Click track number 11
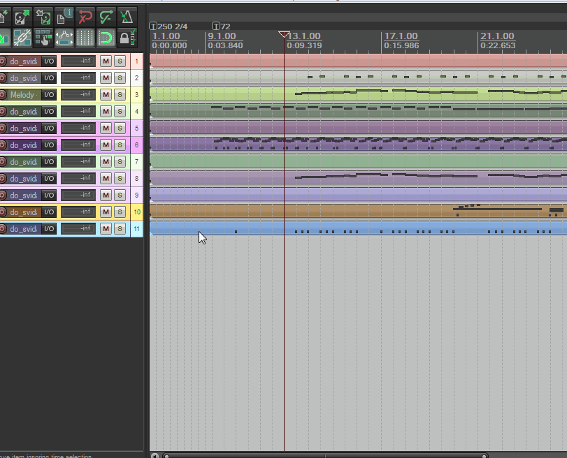Screen dimensions: 567x458 [137, 228]
